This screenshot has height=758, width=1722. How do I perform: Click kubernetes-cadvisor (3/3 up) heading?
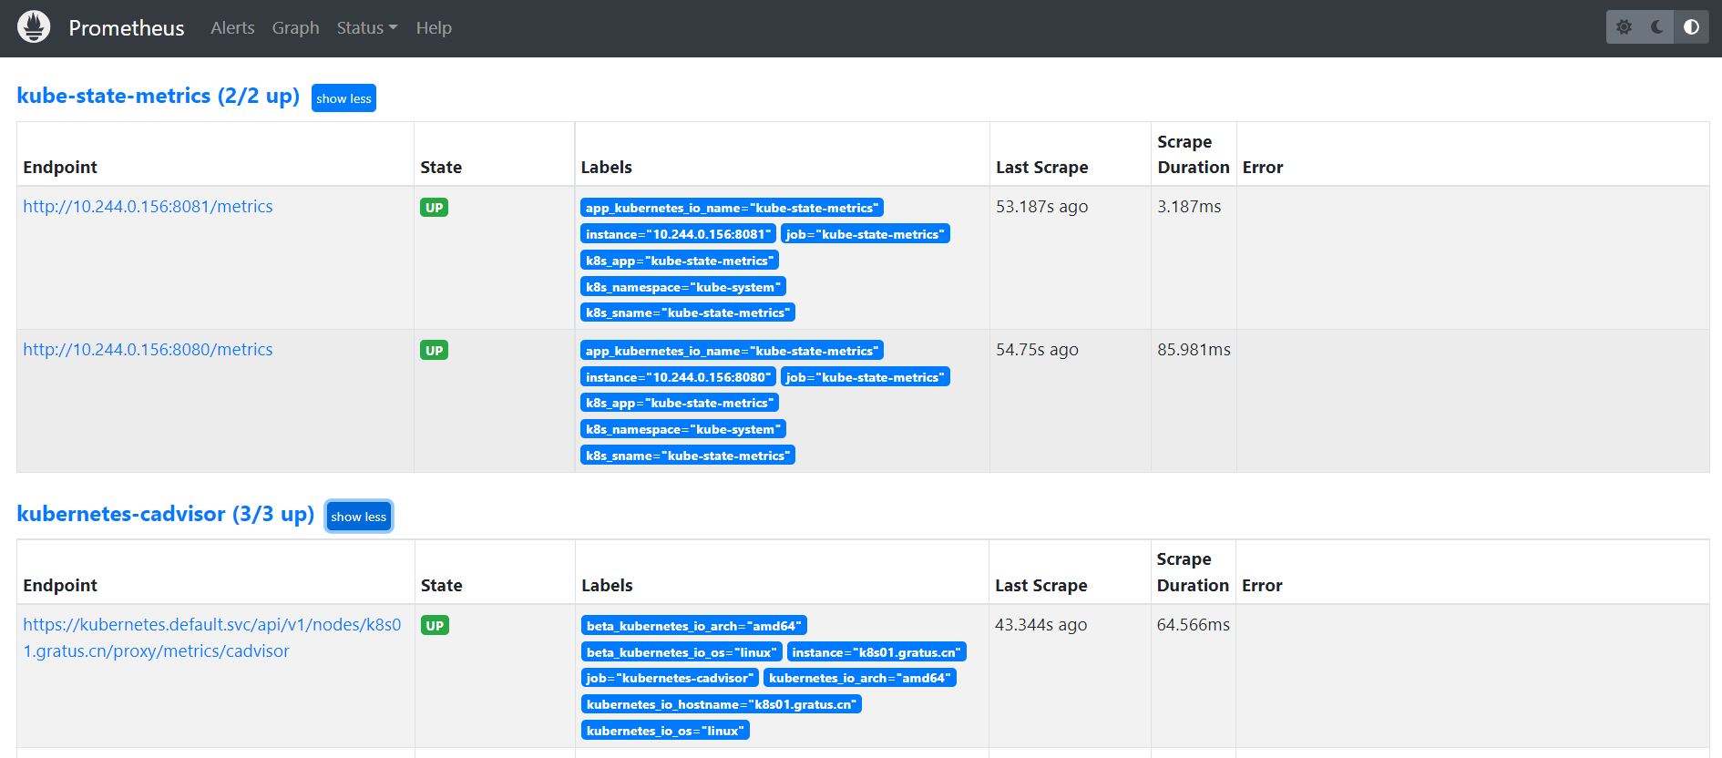[166, 514]
